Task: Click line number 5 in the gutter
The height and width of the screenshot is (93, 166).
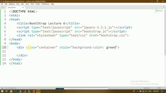Action: [5, 27]
